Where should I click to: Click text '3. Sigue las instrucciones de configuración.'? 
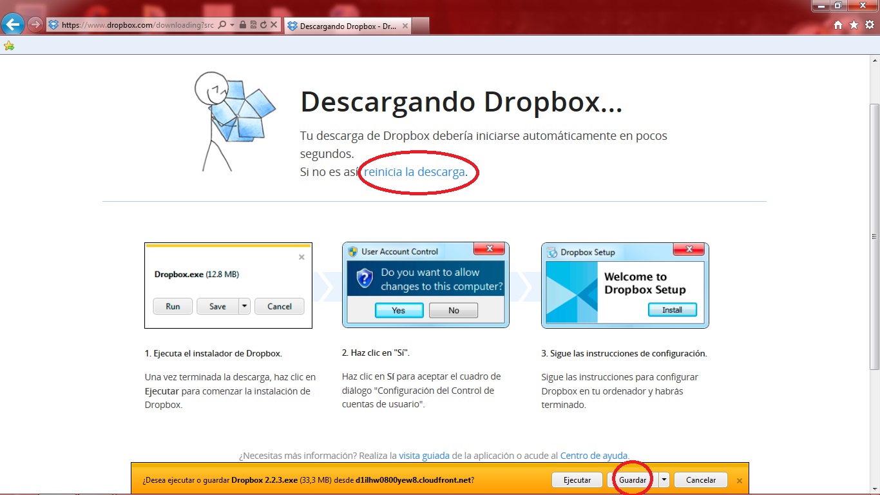click(624, 354)
